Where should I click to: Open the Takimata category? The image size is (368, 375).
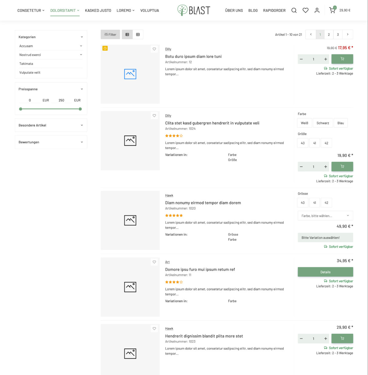pyautogui.click(x=26, y=64)
